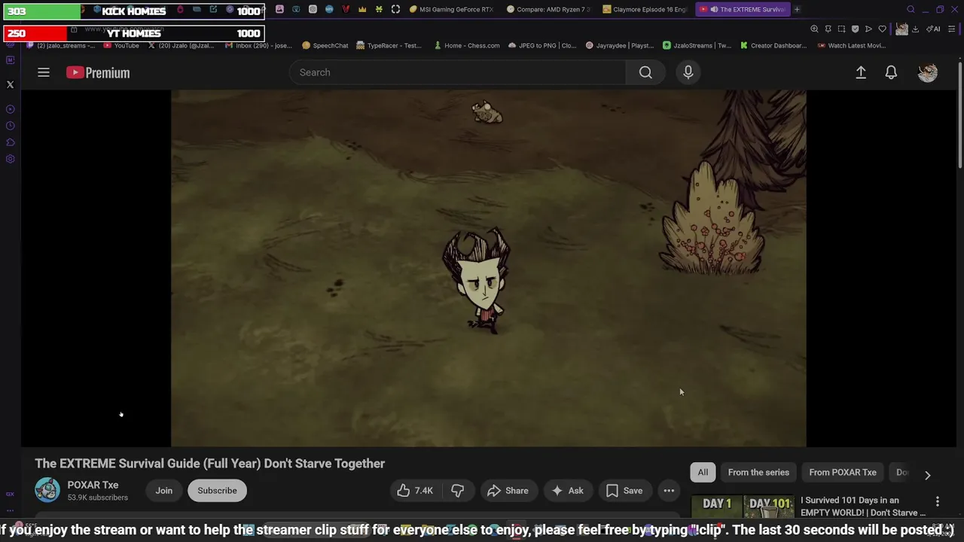Take a snapshot using toolbar capture icon

[x=841, y=29]
